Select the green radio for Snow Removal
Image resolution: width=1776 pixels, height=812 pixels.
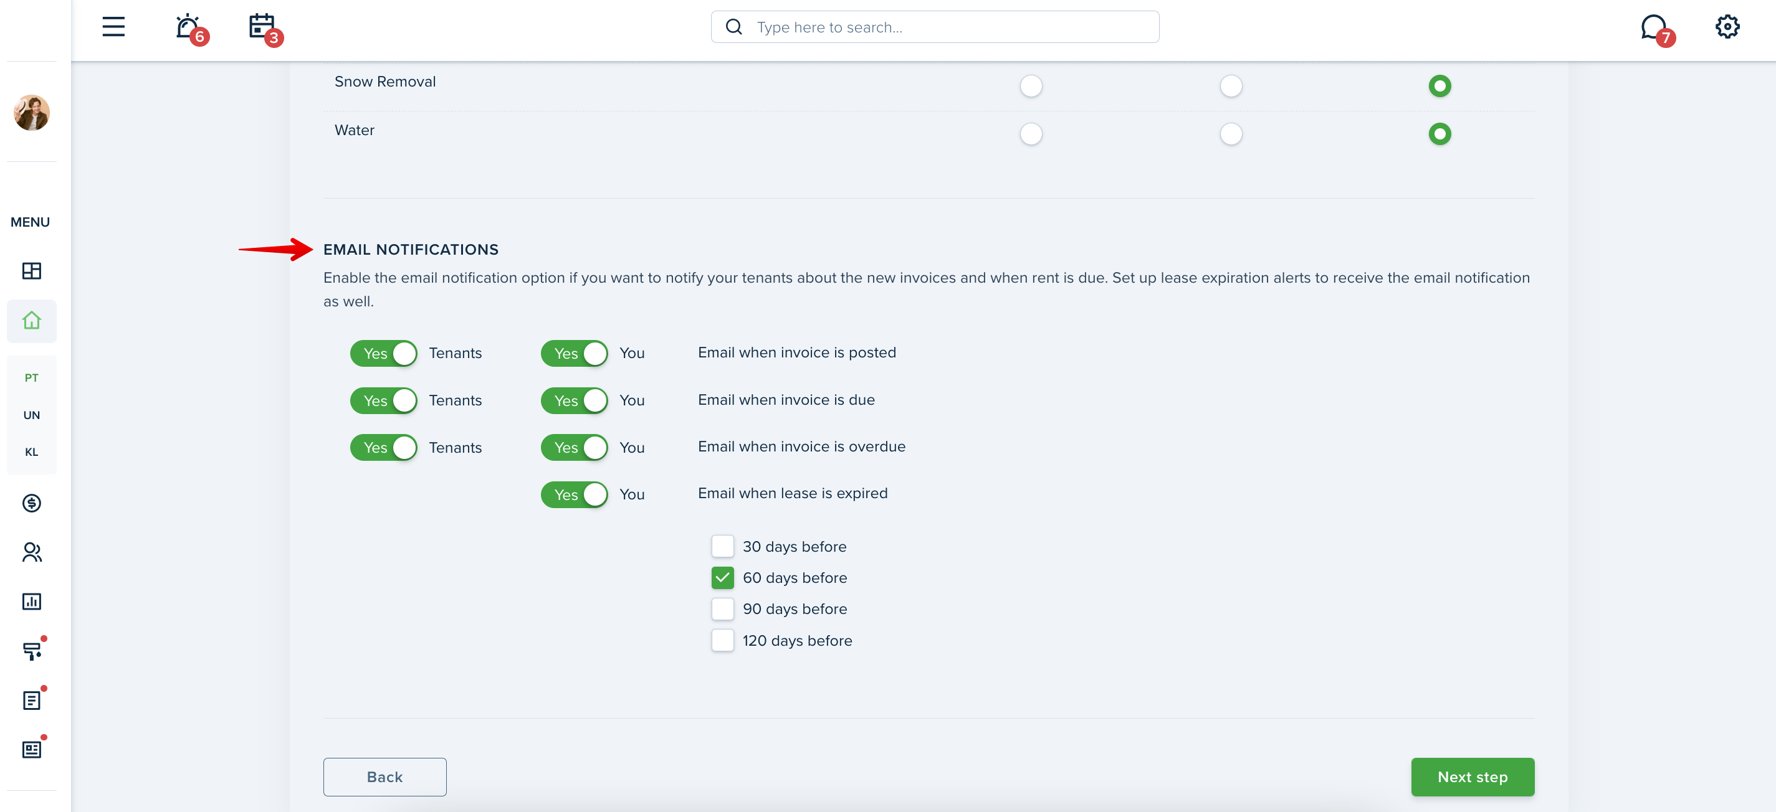click(x=1439, y=86)
